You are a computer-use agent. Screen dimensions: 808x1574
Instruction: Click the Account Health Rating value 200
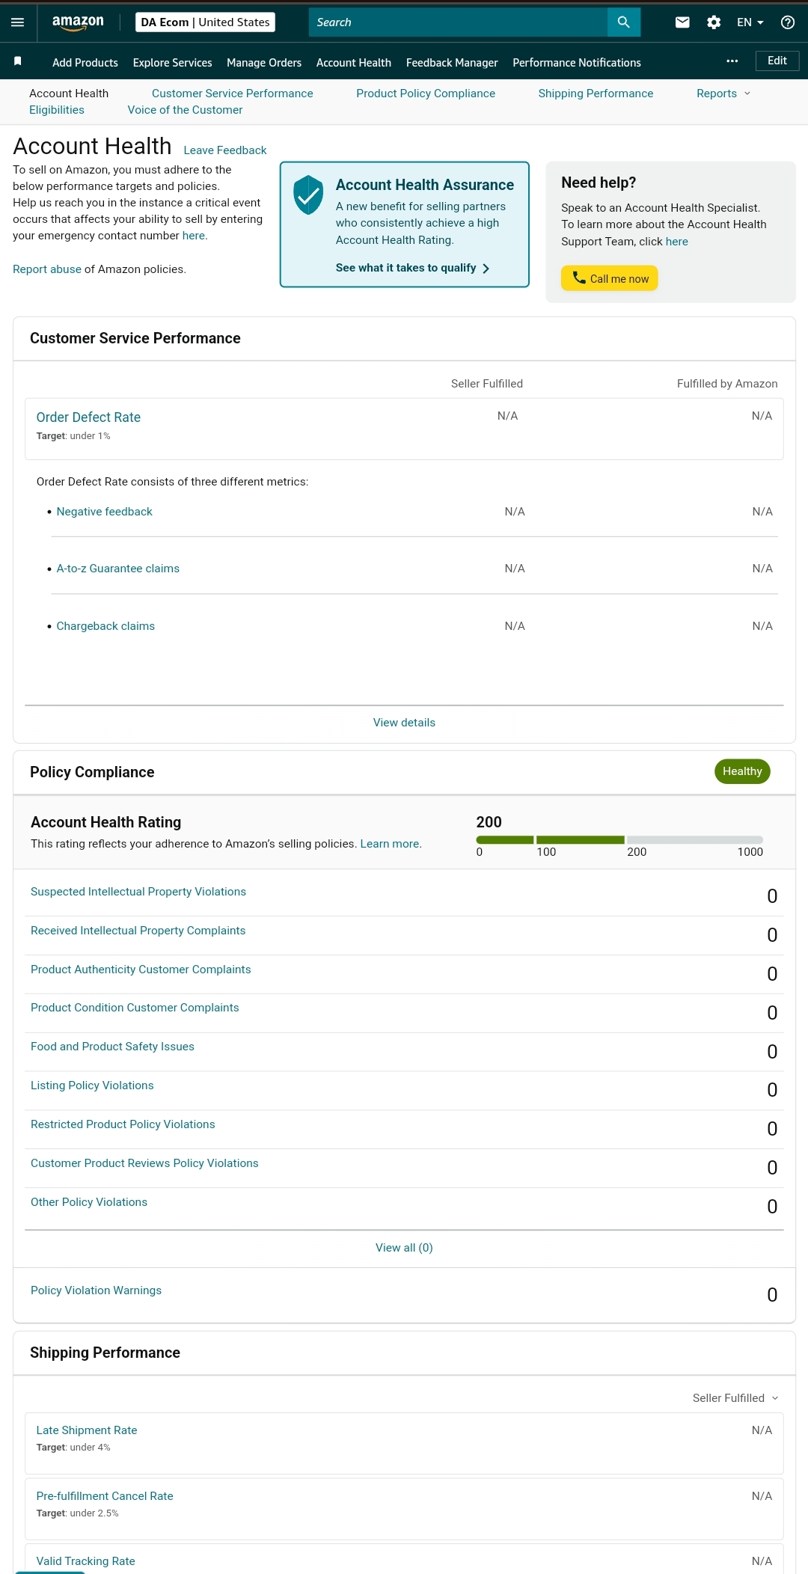tap(489, 822)
